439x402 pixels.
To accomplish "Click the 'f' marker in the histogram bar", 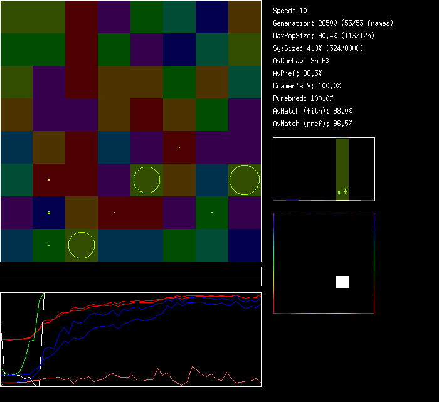I will (346, 192).
